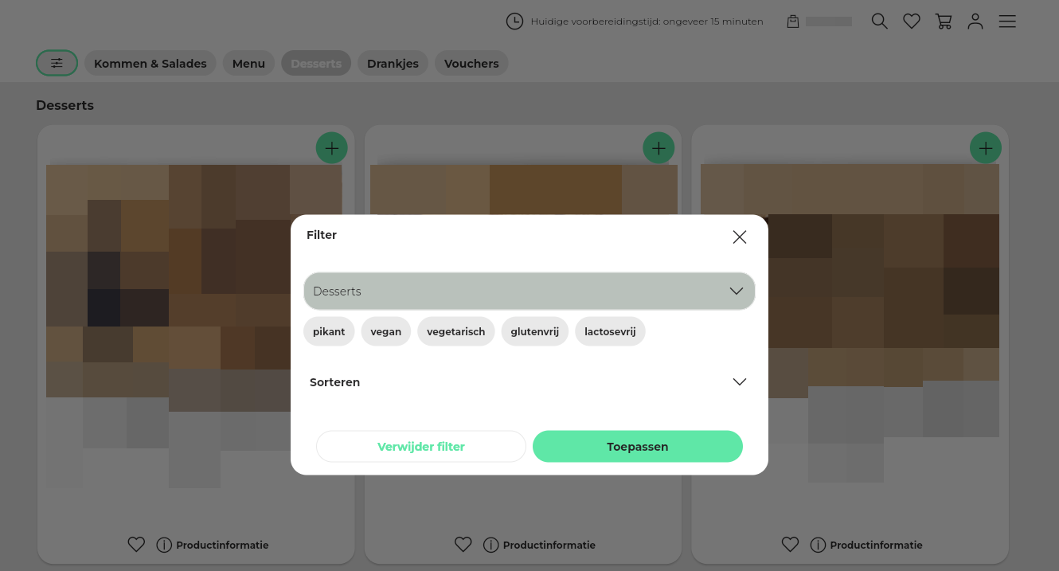The height and width of the screenshot is (571, 1059).
Task: Click the Verwijder filter button
Action: pos(420,447)
